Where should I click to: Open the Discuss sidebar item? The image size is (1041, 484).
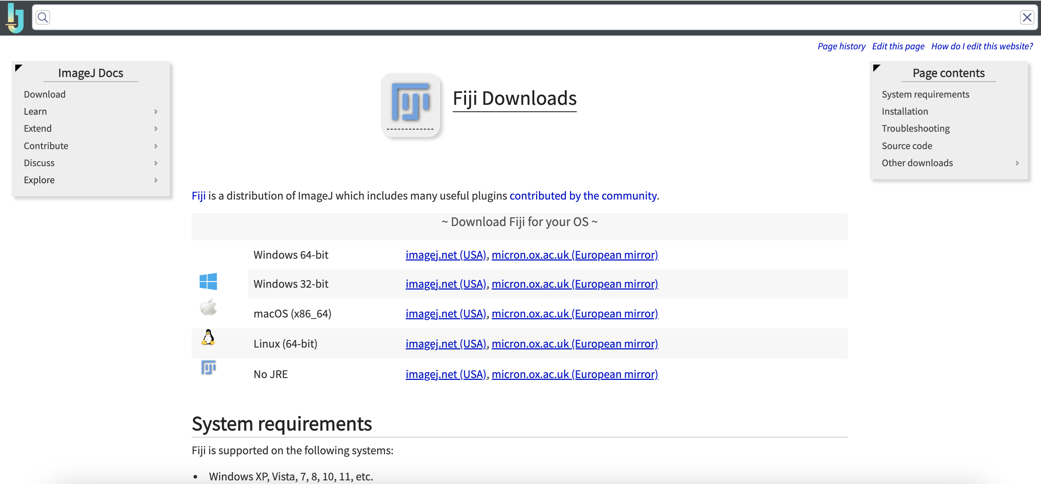point(39,163)
